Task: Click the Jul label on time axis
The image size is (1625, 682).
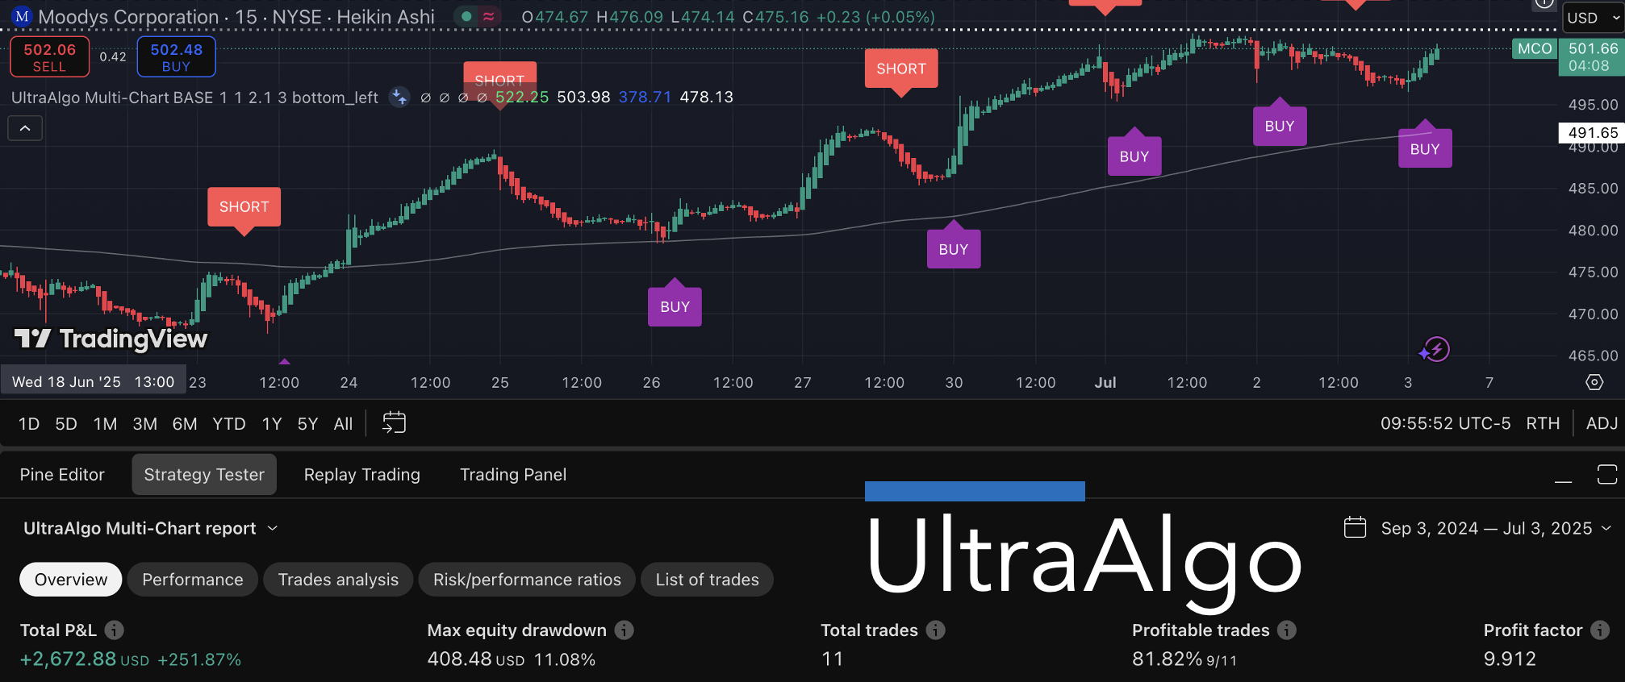Action: point(1105,383)
